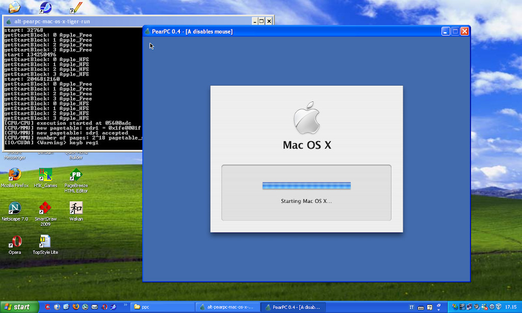
Task: Select the mail envelope desktop icon
Action: 14,7
